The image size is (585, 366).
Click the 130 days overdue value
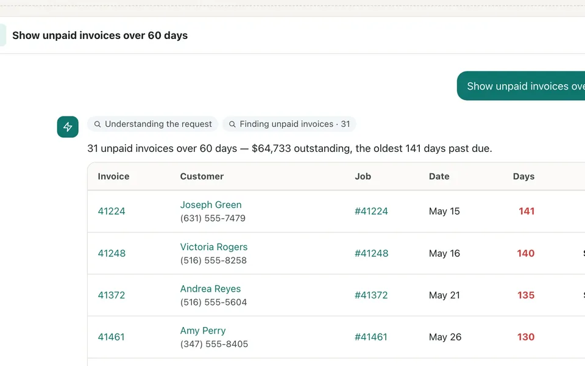tap(526, 337)
